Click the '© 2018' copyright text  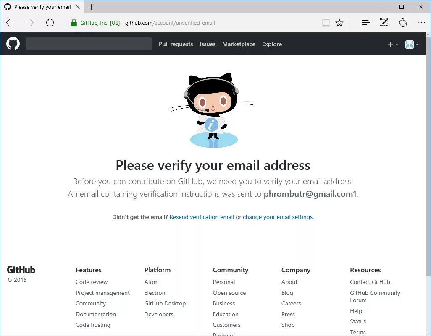(17, 280)
